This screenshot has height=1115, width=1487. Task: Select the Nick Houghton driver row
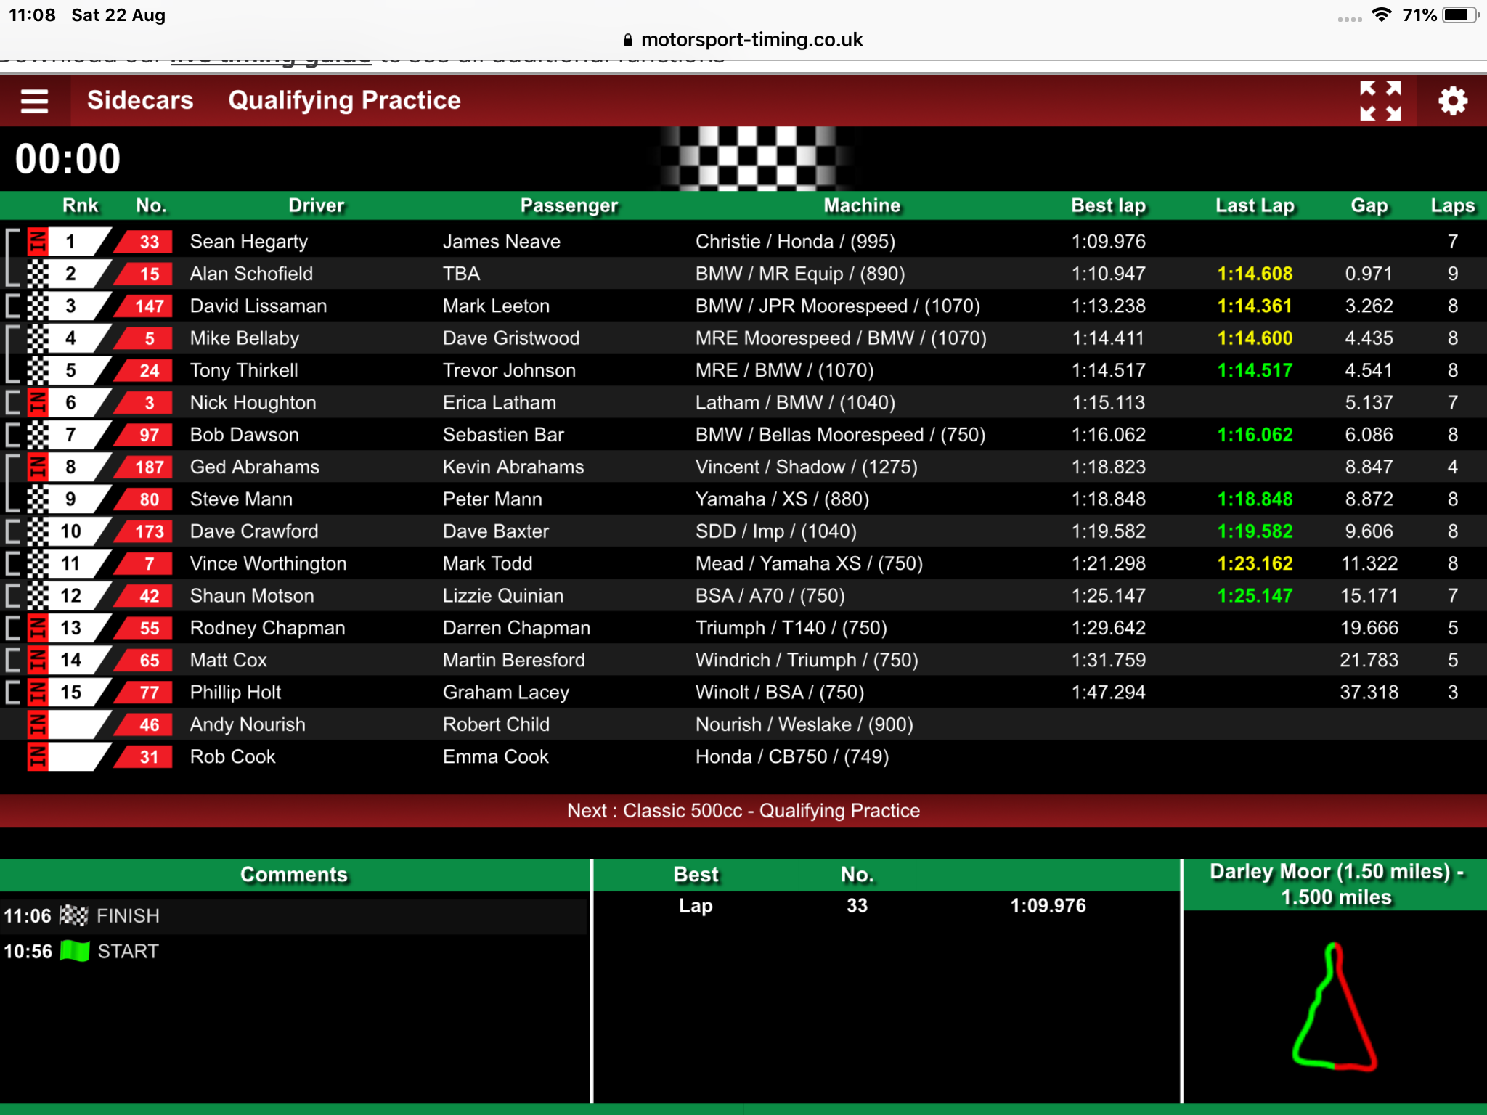743,402
